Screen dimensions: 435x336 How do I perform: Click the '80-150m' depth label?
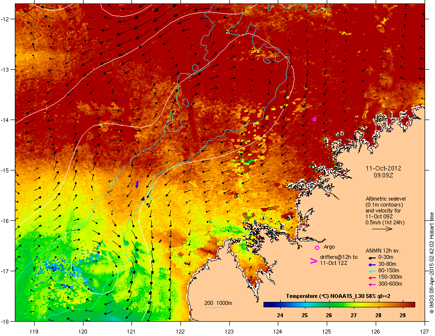(x=389, y=270)
